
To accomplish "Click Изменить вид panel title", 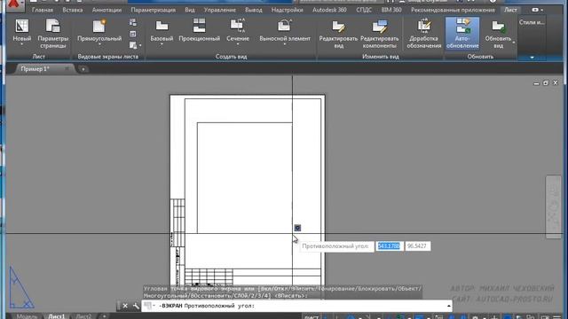I will pos(381,57).
